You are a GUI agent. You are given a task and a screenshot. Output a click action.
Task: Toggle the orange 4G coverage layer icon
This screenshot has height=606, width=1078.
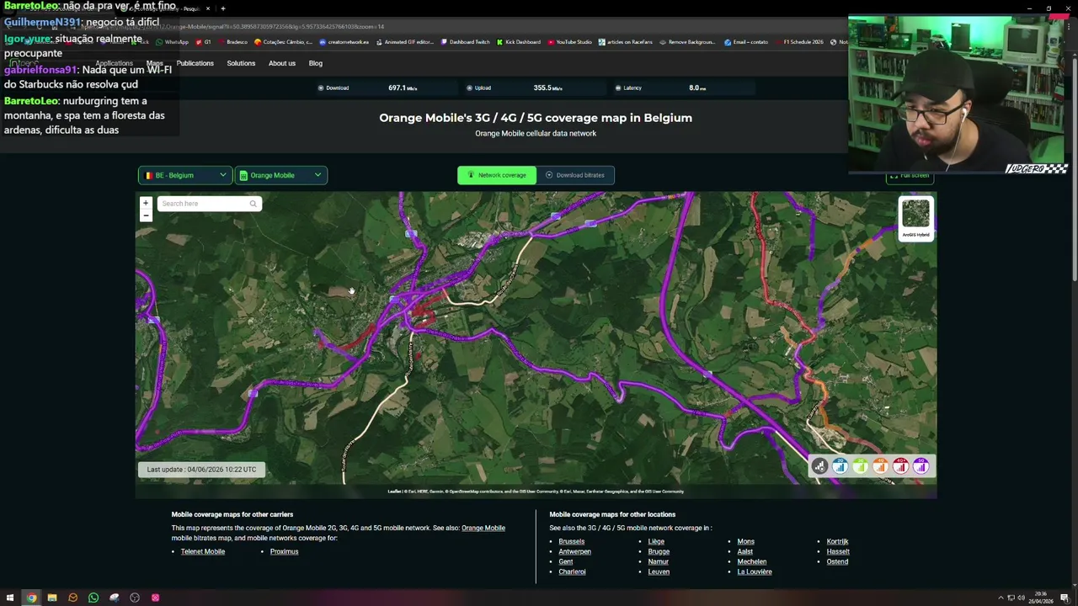point(880,466)
